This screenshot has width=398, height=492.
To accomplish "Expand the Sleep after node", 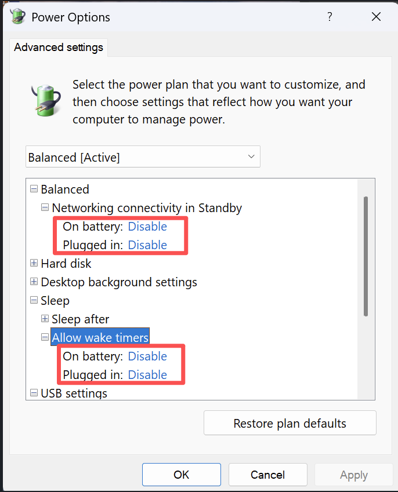I will click(45, 319).
